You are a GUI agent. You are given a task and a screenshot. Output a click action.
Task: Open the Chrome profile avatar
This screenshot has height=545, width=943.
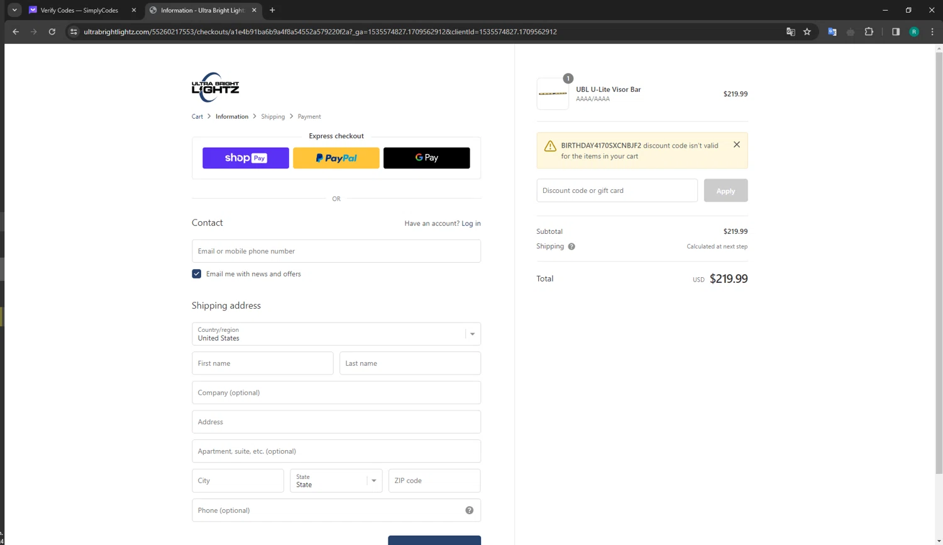point(914,31)
